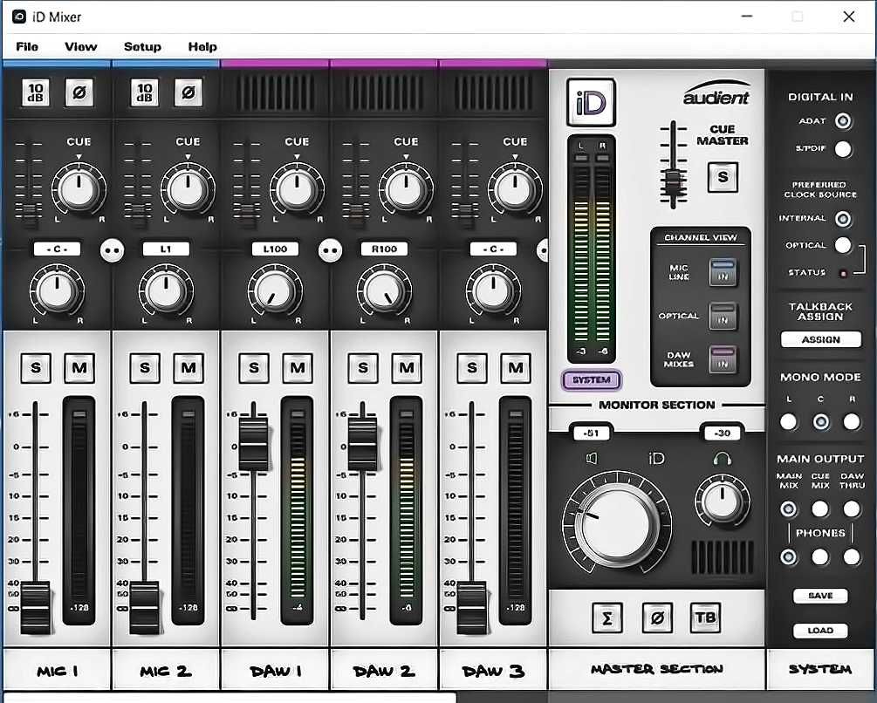Open the Help menu
This screenshot has width=877, height=703.
[202, 46]
